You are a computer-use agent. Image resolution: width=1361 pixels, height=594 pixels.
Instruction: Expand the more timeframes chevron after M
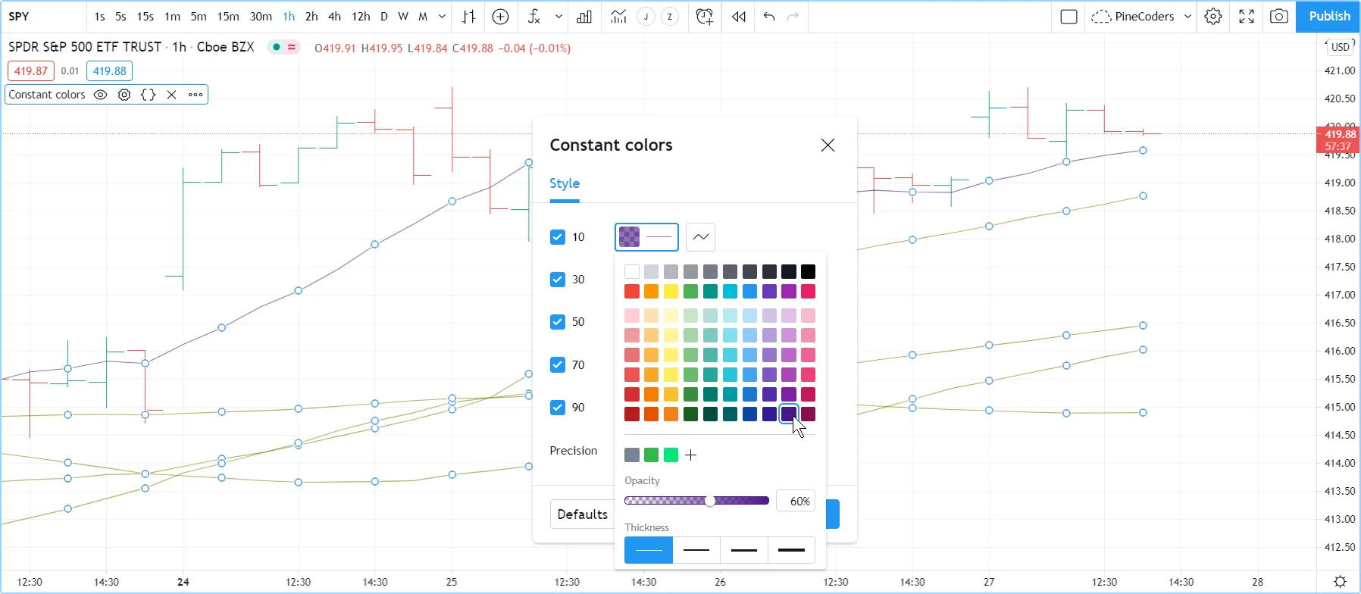click(442, 17)
